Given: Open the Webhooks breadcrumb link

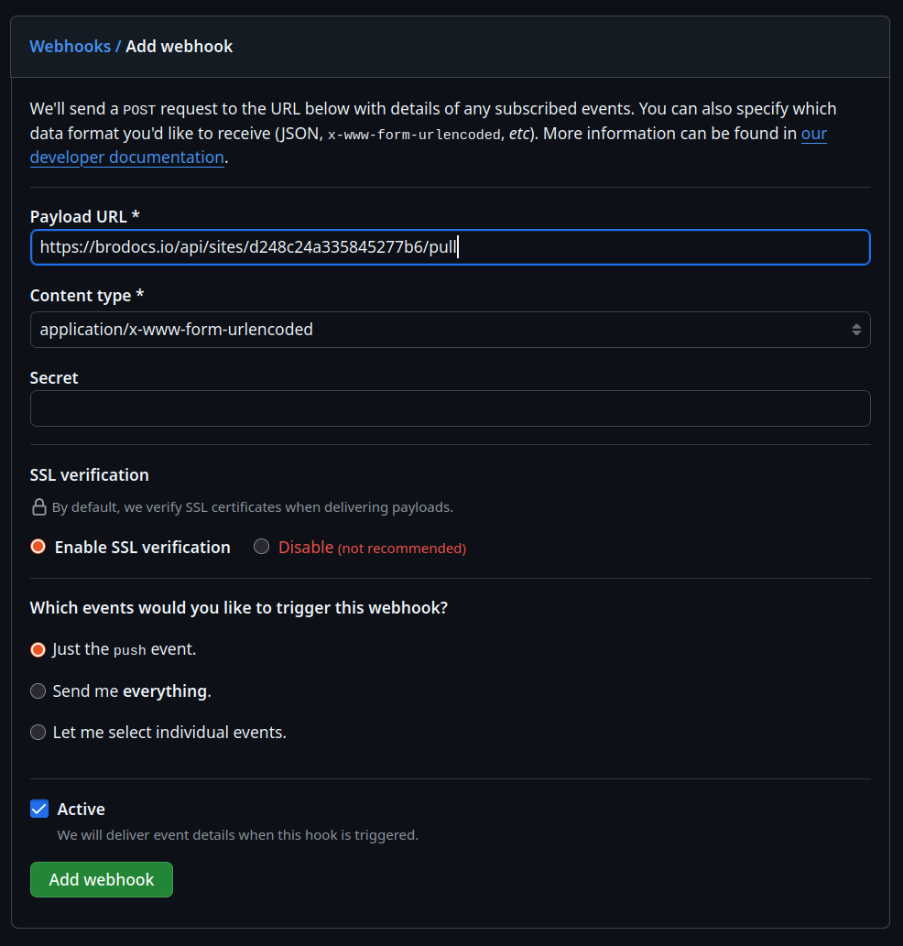Looking at the screenshot, I should [x=70, y=47].
